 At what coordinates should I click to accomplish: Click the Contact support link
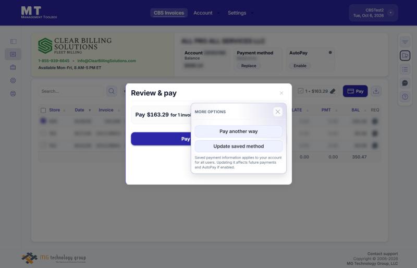click(x=383, y=253)
